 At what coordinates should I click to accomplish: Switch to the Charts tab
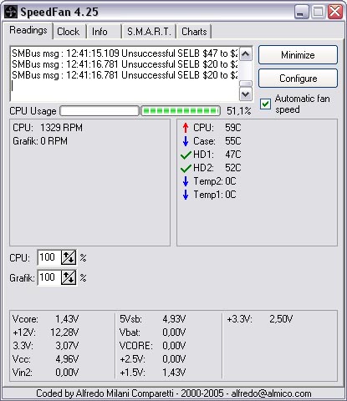pyautogui.click(x=194, y=32)
